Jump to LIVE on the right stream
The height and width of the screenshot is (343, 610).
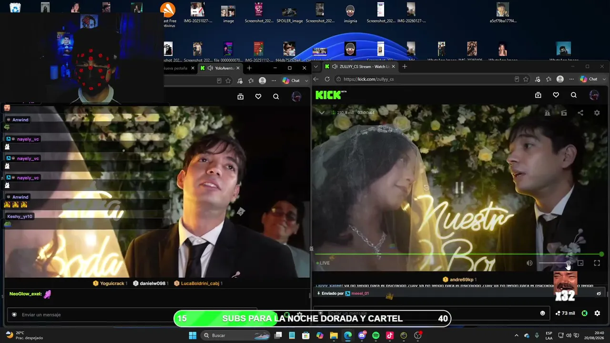point(323,263)
